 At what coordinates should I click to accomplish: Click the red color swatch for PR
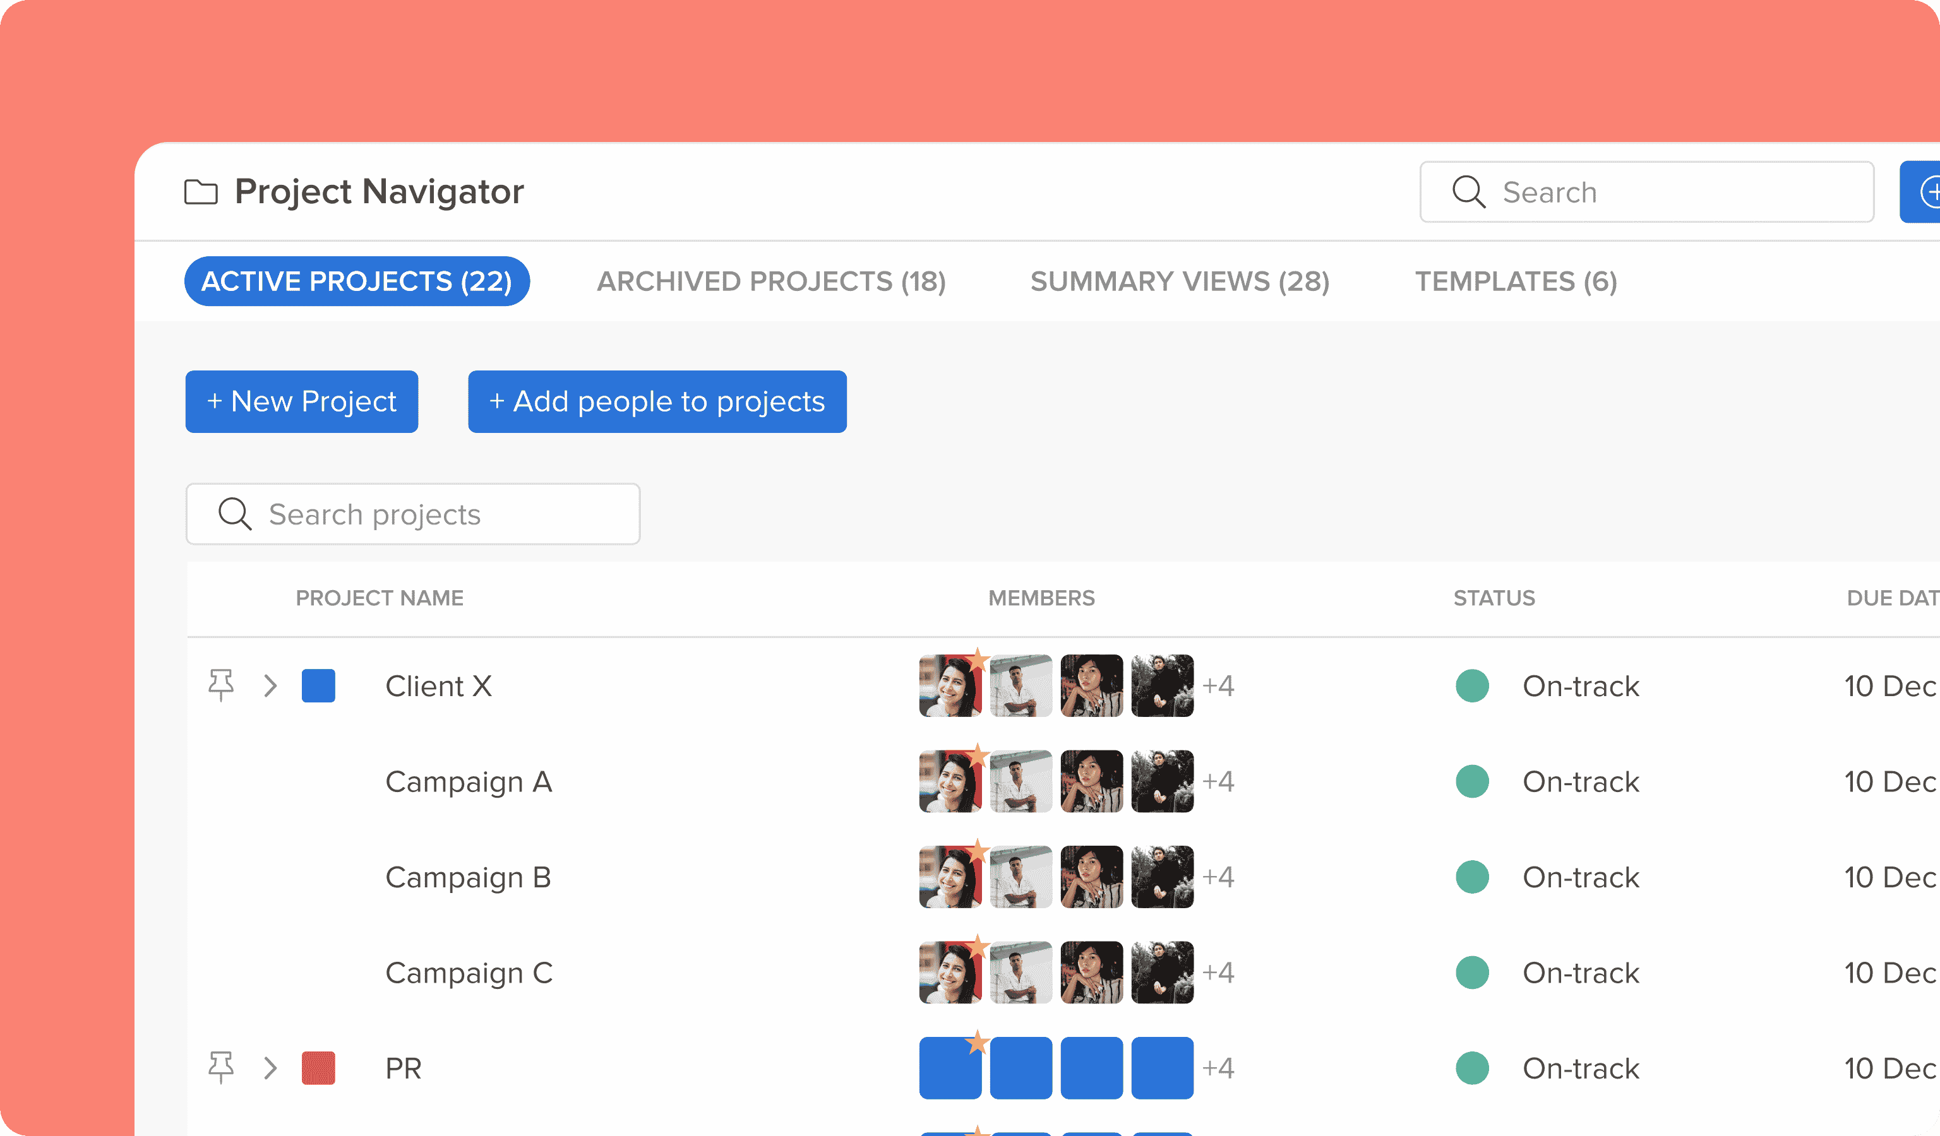tap(318, 1068)
